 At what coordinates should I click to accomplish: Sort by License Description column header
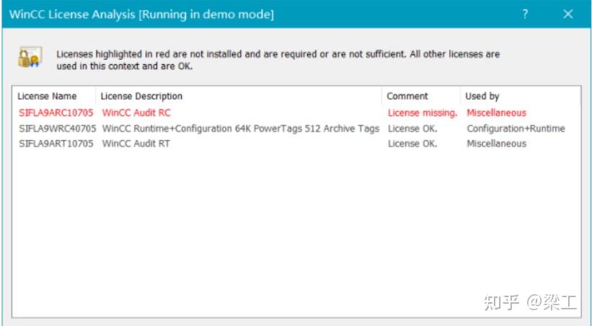click(141, 96)
